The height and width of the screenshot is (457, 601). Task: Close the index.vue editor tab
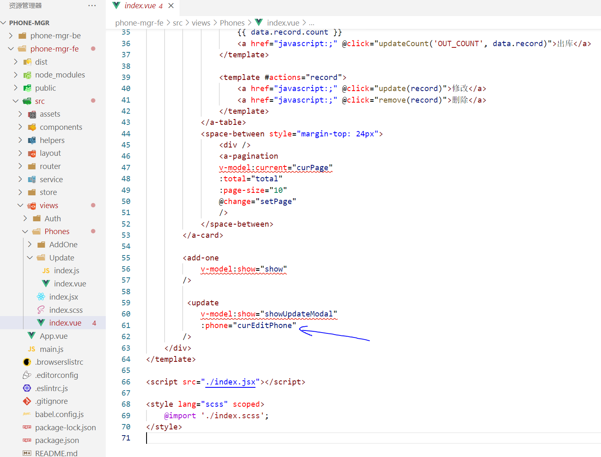[171, 6]
